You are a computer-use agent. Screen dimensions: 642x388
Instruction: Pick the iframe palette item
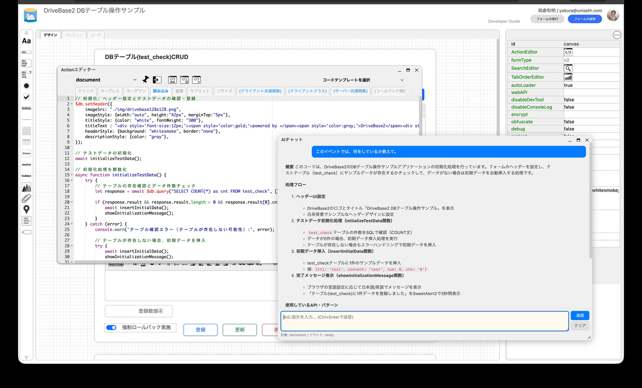[26, 153]
